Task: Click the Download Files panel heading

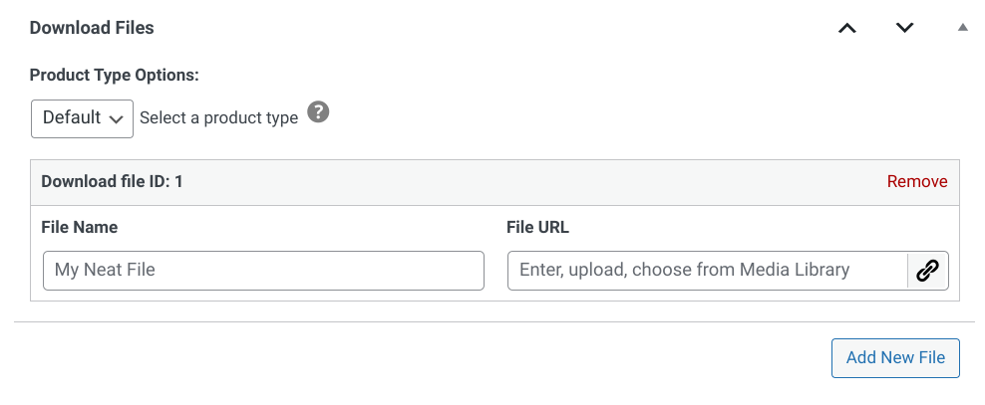Action: point(92,28)
